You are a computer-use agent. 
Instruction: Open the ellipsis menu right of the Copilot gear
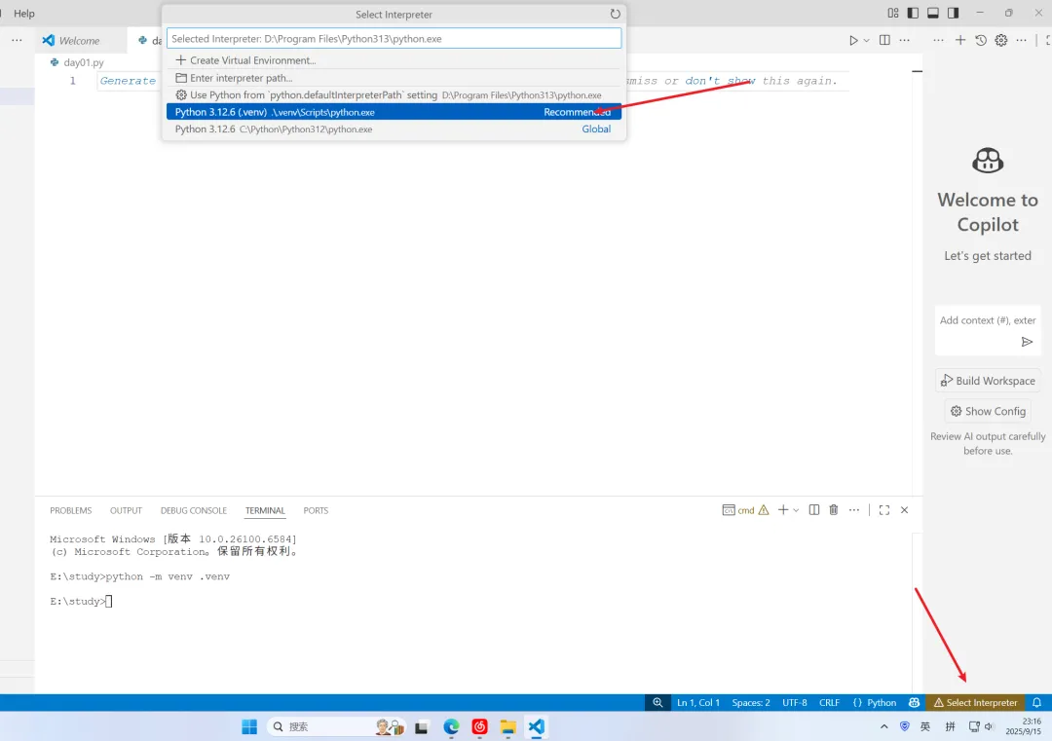coord(1021,40)
